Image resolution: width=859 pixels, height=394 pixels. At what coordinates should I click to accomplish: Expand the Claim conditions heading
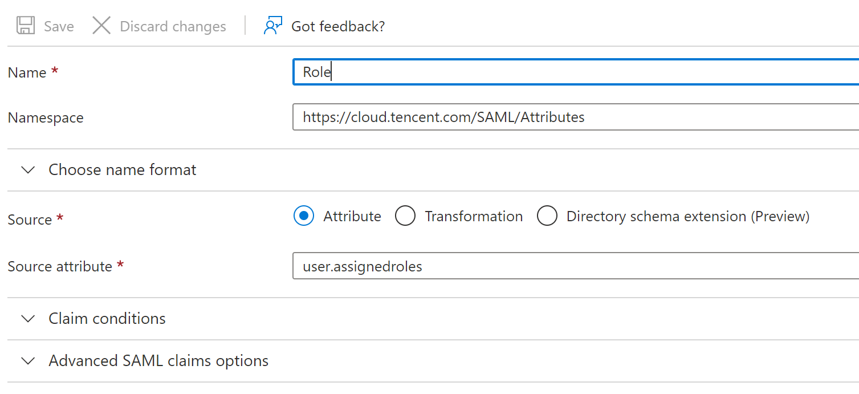click(107, 319)
